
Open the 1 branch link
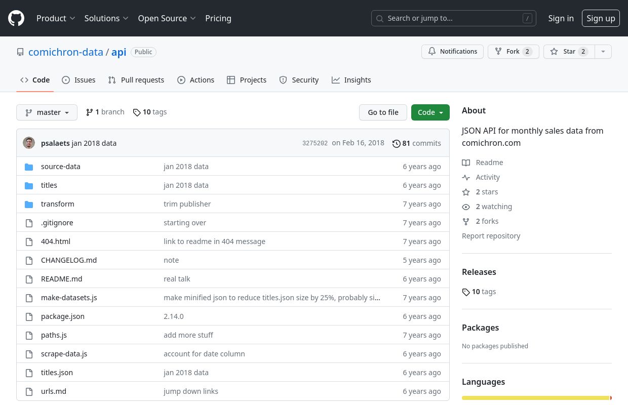(105, 112)
